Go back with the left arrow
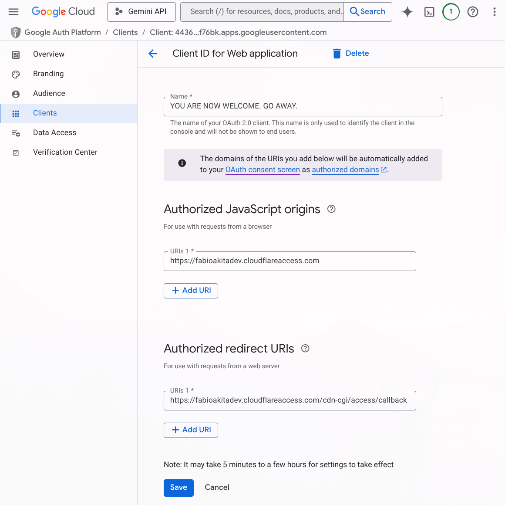Screen dimensions: 505x505 pos(153,54)
